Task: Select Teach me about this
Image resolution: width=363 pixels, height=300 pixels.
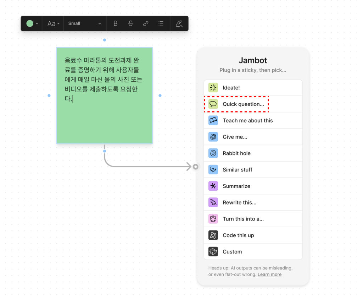Action: click(253, 121)
